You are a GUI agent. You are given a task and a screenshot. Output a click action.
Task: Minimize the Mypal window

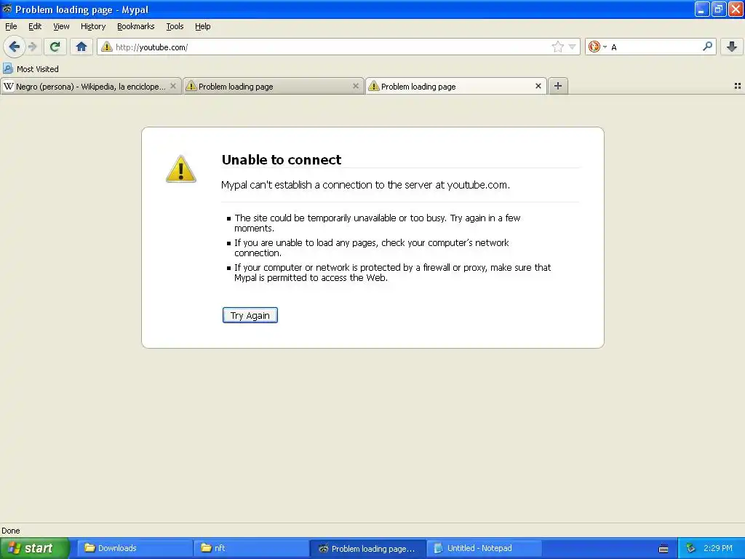702,9
